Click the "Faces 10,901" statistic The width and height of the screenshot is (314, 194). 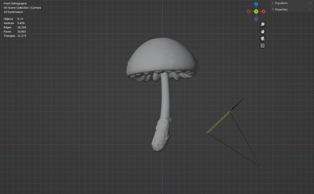(15, 31)
